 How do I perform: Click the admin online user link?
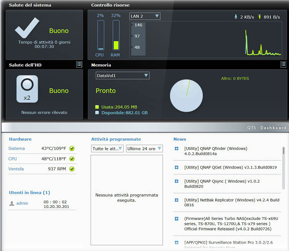tap(22, 203)
